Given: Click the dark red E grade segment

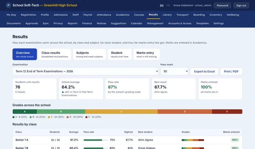Looking at the screenshot, I should (227, 111).
